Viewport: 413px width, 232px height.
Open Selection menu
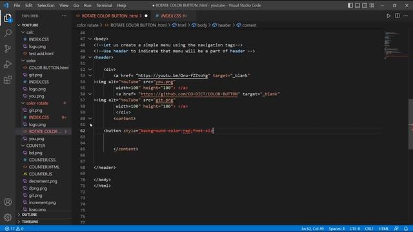click(x=46, y=5)
